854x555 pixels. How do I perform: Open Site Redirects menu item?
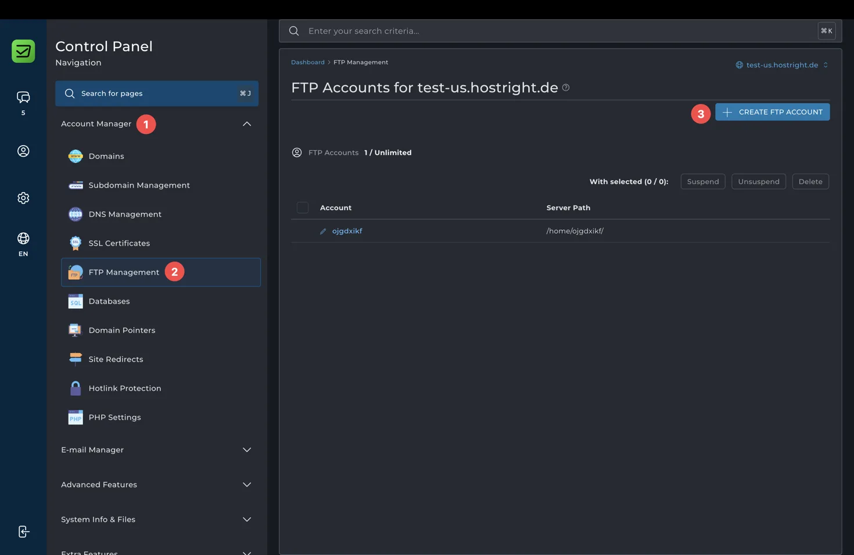[161, 359]
